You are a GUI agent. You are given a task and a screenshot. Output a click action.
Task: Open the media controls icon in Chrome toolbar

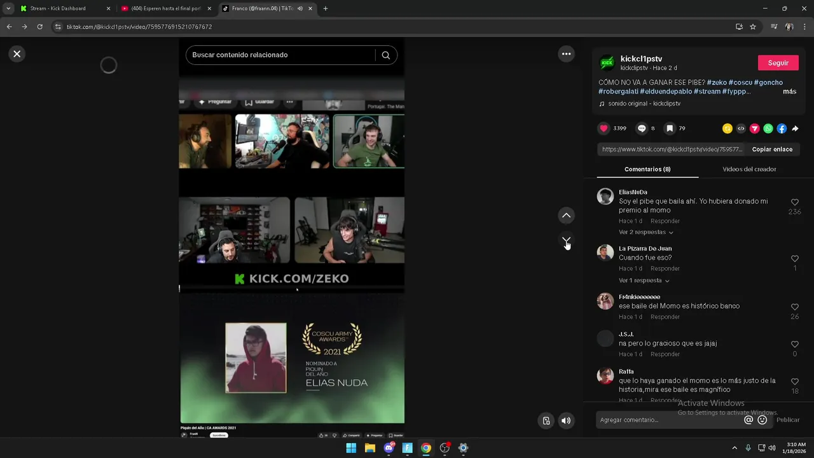pos(774,27)
